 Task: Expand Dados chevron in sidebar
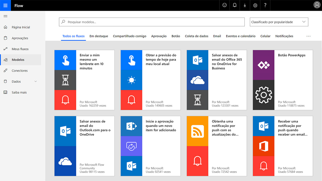pyautogui.click(x=35, y=81)
